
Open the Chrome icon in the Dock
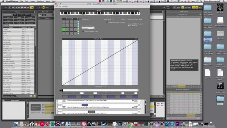click(131, 124)
